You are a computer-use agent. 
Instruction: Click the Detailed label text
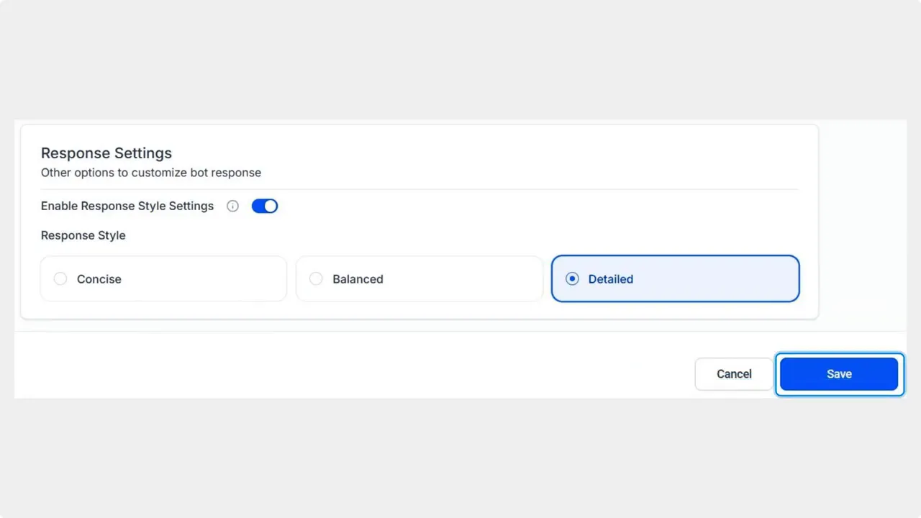pyautogui.click(x=610, y=279)
